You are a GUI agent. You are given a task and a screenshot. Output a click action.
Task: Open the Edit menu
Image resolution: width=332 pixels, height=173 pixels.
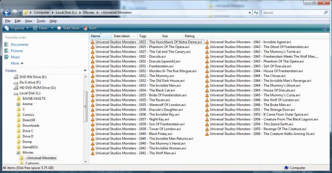17,21
